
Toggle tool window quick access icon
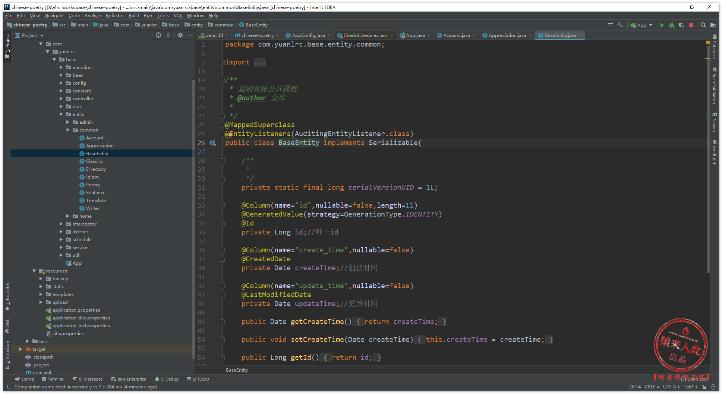pyautogui.click(x=9, y=387)
